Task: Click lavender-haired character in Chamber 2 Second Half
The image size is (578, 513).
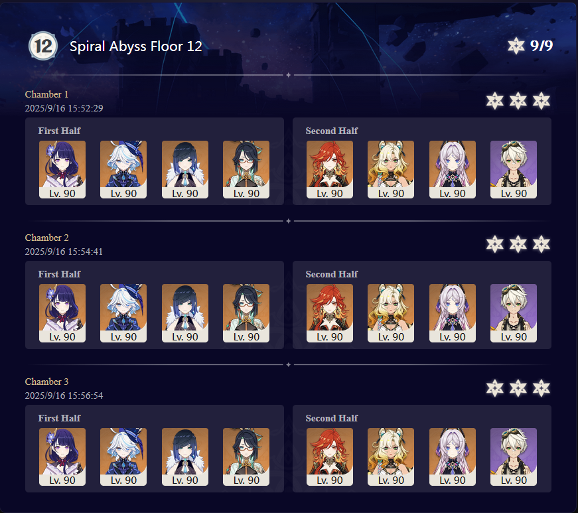Action: (x=453, y=313)
